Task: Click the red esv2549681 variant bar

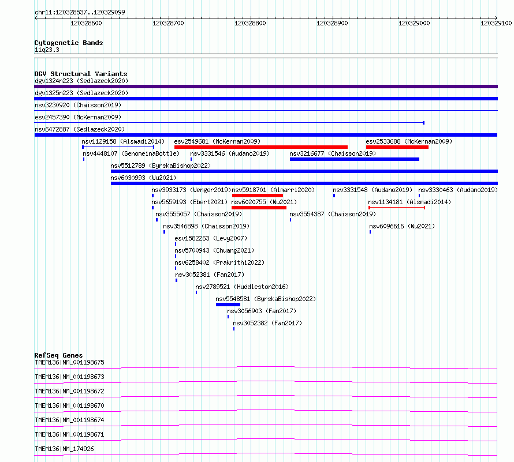Action: point(261,147)
